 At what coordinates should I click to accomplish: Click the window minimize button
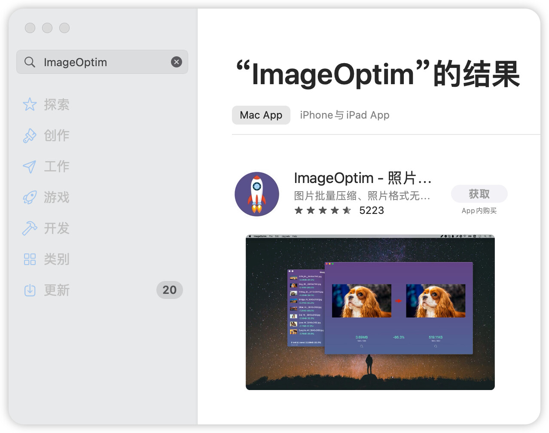click(47, 28)
